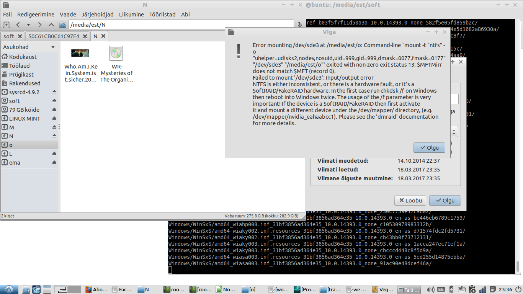Viewport: 523px width, 294px height.
Task: Unmount the soft volume via eject icon
Action: coord(54,101)
